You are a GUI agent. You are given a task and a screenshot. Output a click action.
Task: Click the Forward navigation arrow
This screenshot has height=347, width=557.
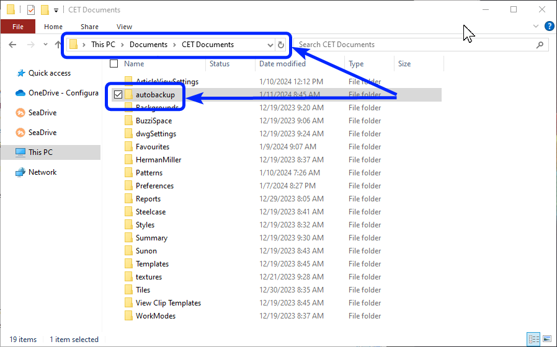(x=31, y=45)
